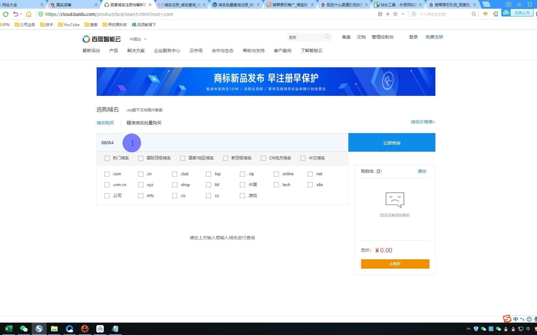This screenshot has height=335, width=537.
Task: Open WeChat from the taskbar
Action: point(24,329)
